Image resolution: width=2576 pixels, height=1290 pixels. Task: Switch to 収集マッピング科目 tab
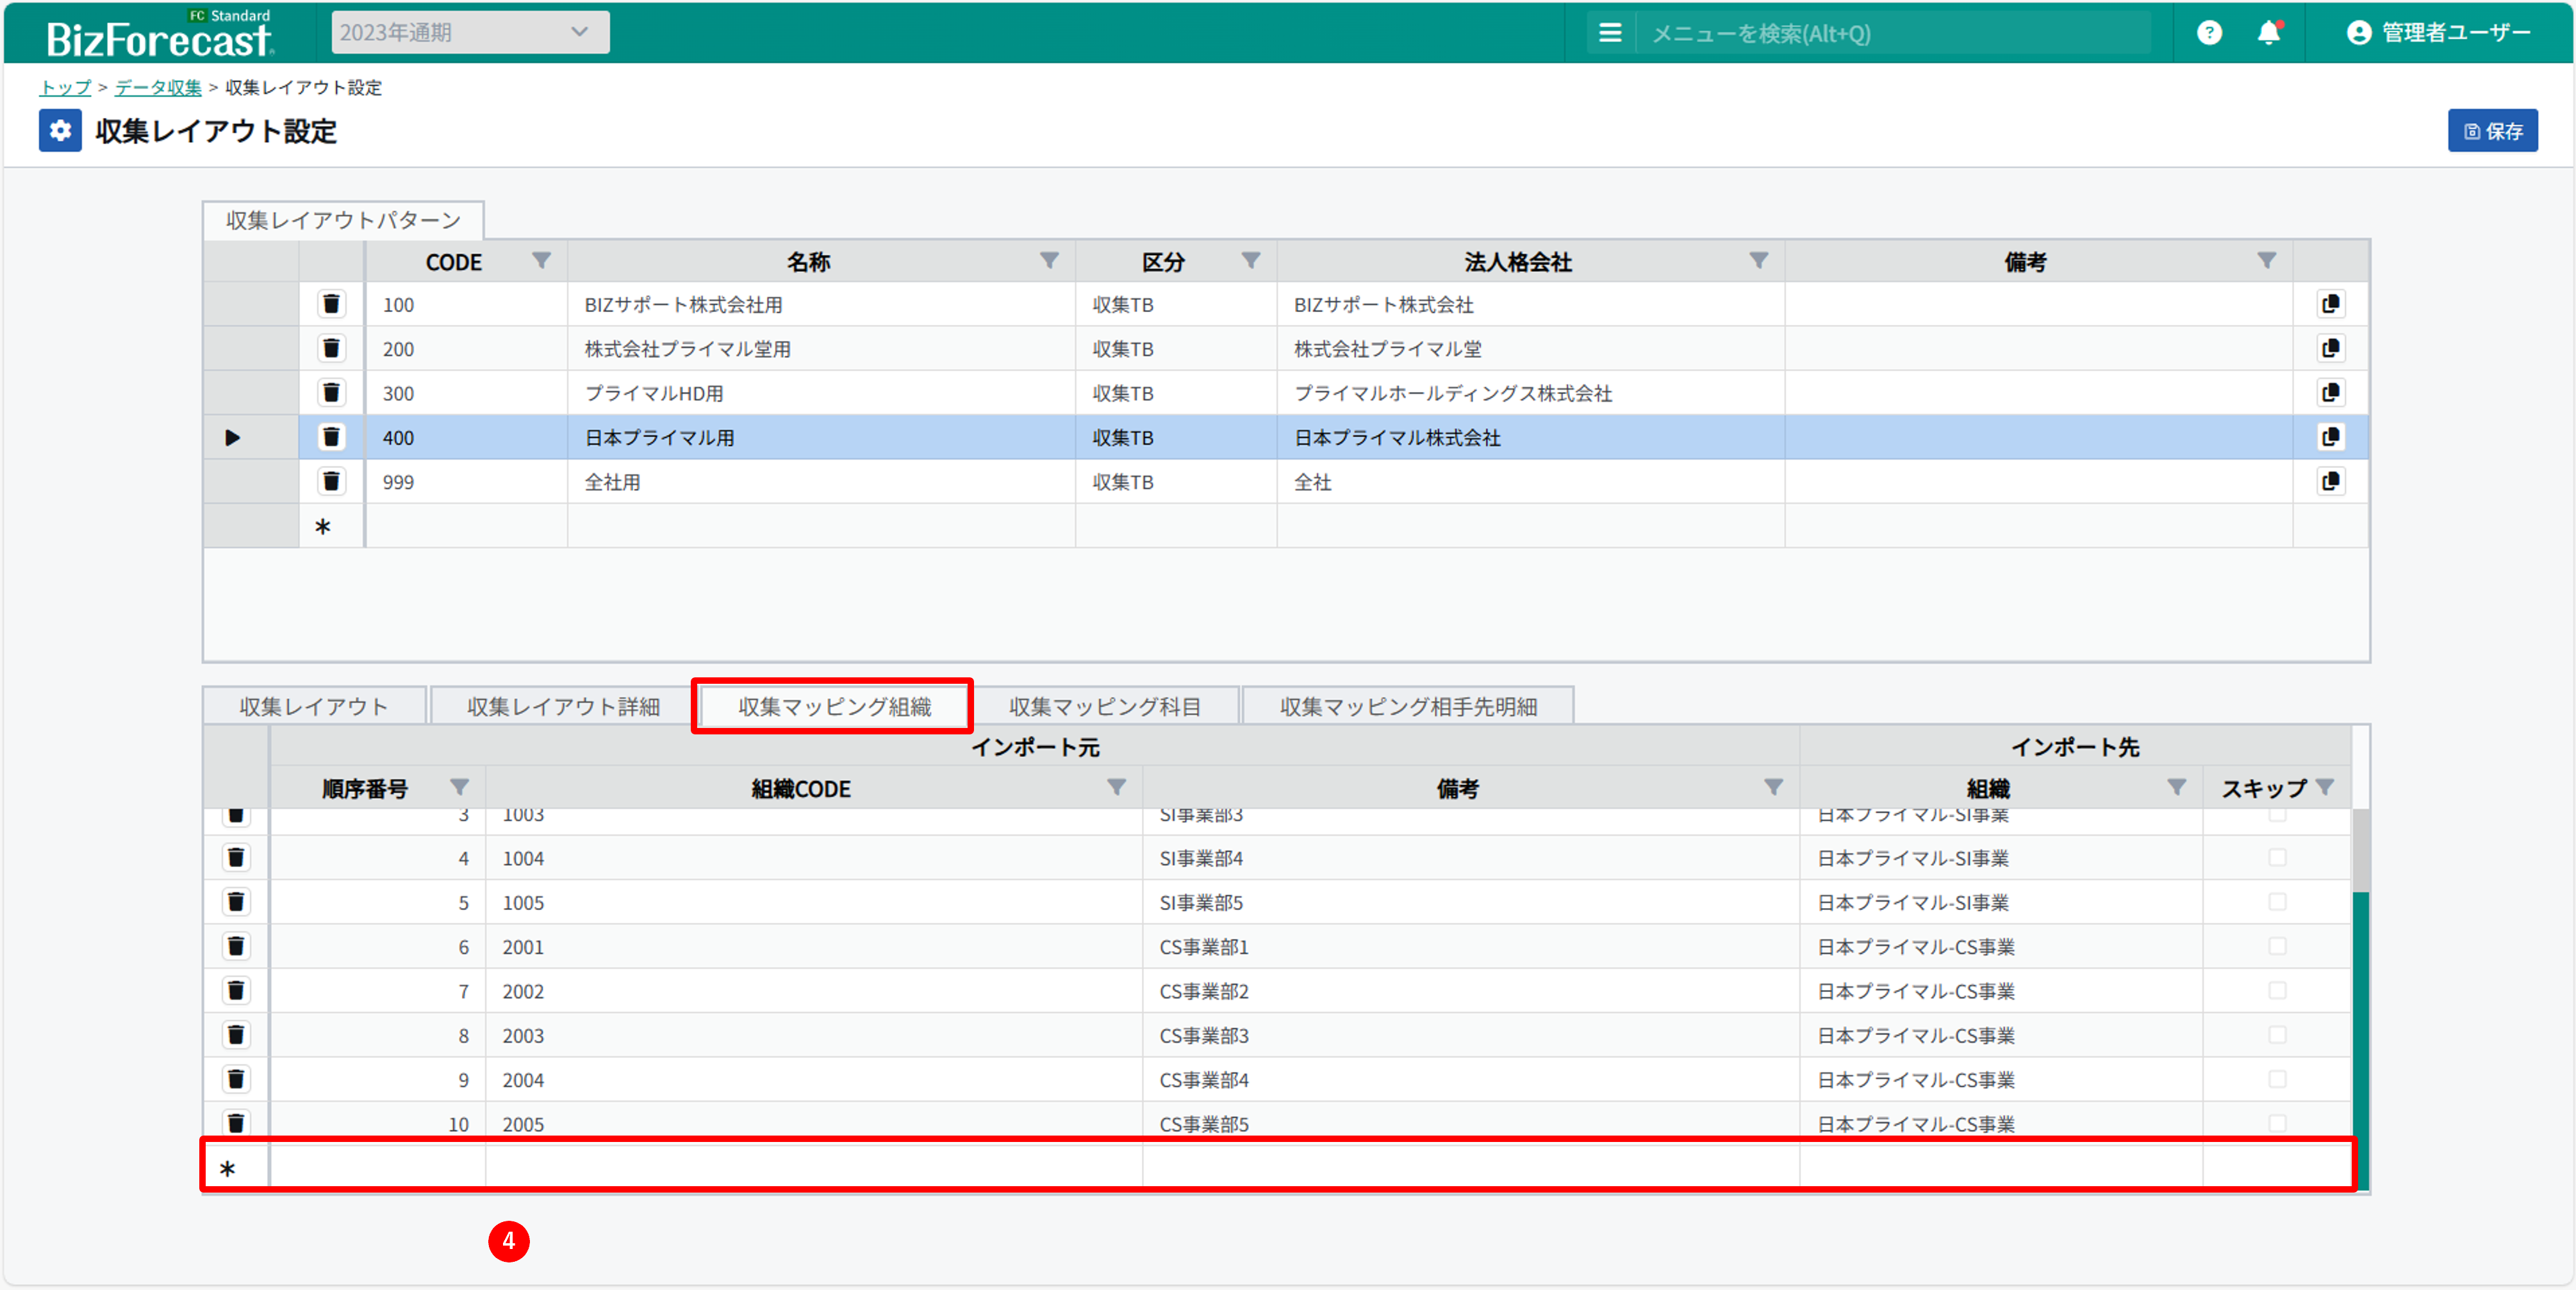(x=1104, y=706)
